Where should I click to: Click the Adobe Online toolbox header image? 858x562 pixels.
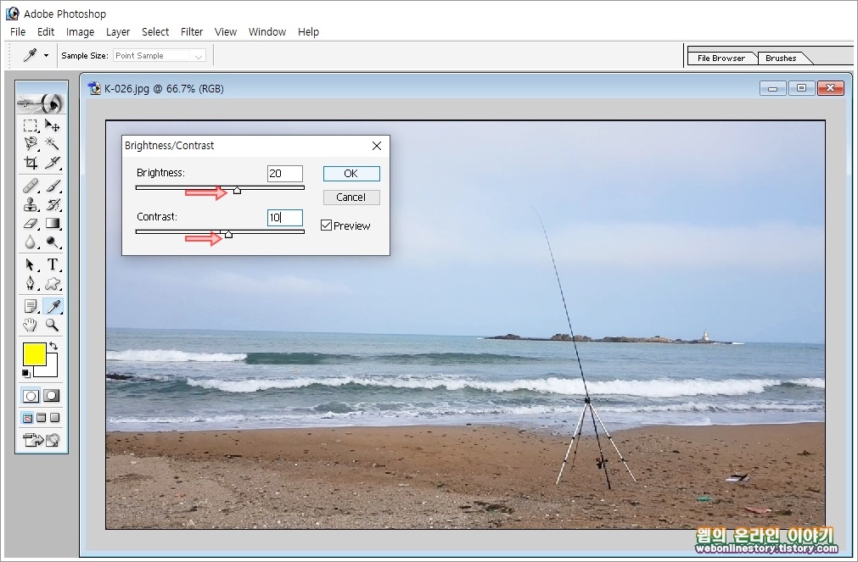(41, 103)
